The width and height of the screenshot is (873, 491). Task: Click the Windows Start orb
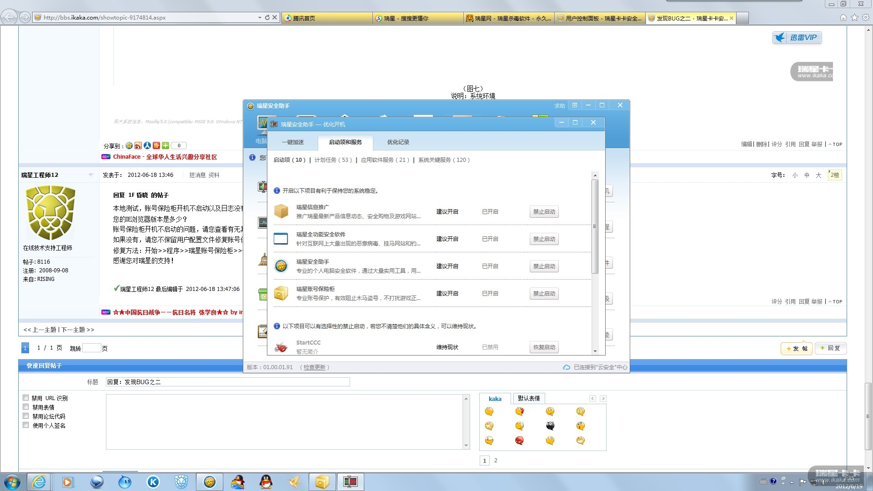[x=12, y=482]
